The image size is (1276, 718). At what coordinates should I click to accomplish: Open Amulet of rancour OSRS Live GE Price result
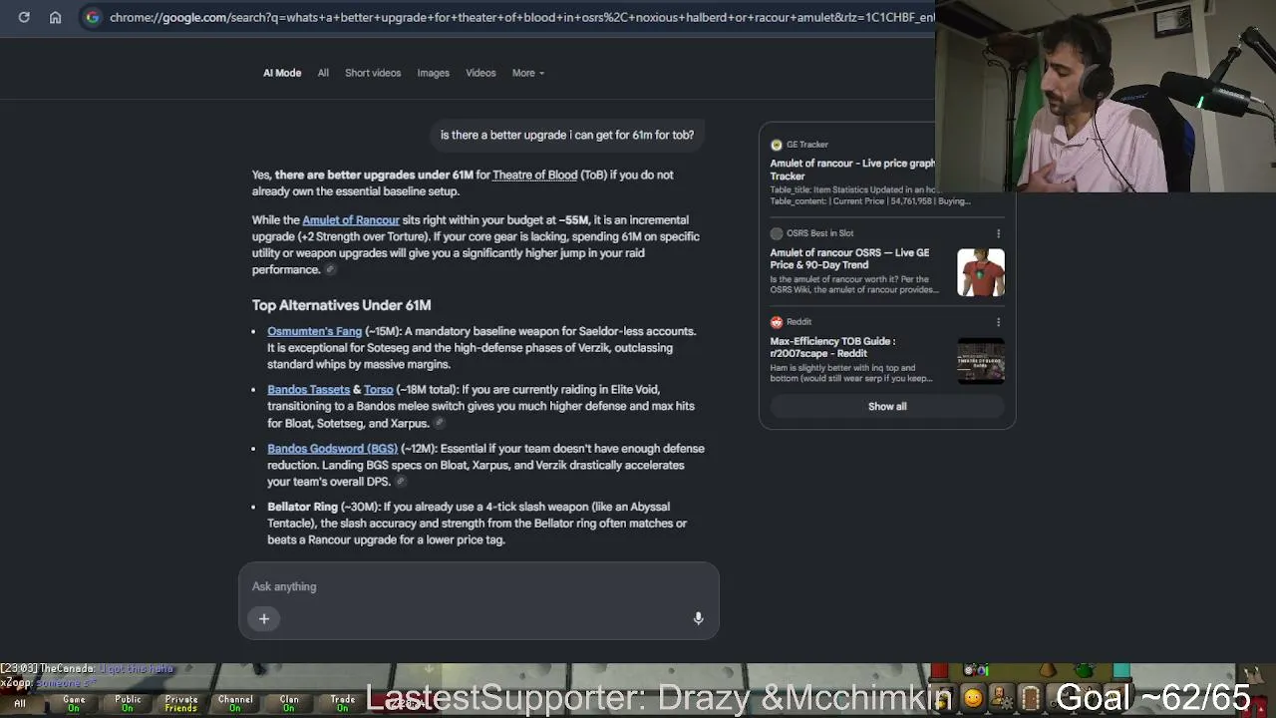(849, 259)
